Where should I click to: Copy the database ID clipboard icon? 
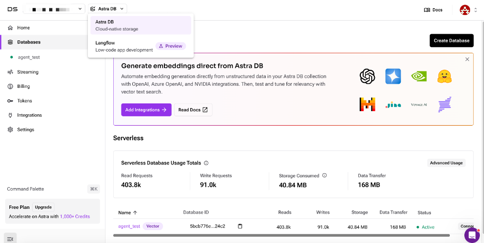240,226
